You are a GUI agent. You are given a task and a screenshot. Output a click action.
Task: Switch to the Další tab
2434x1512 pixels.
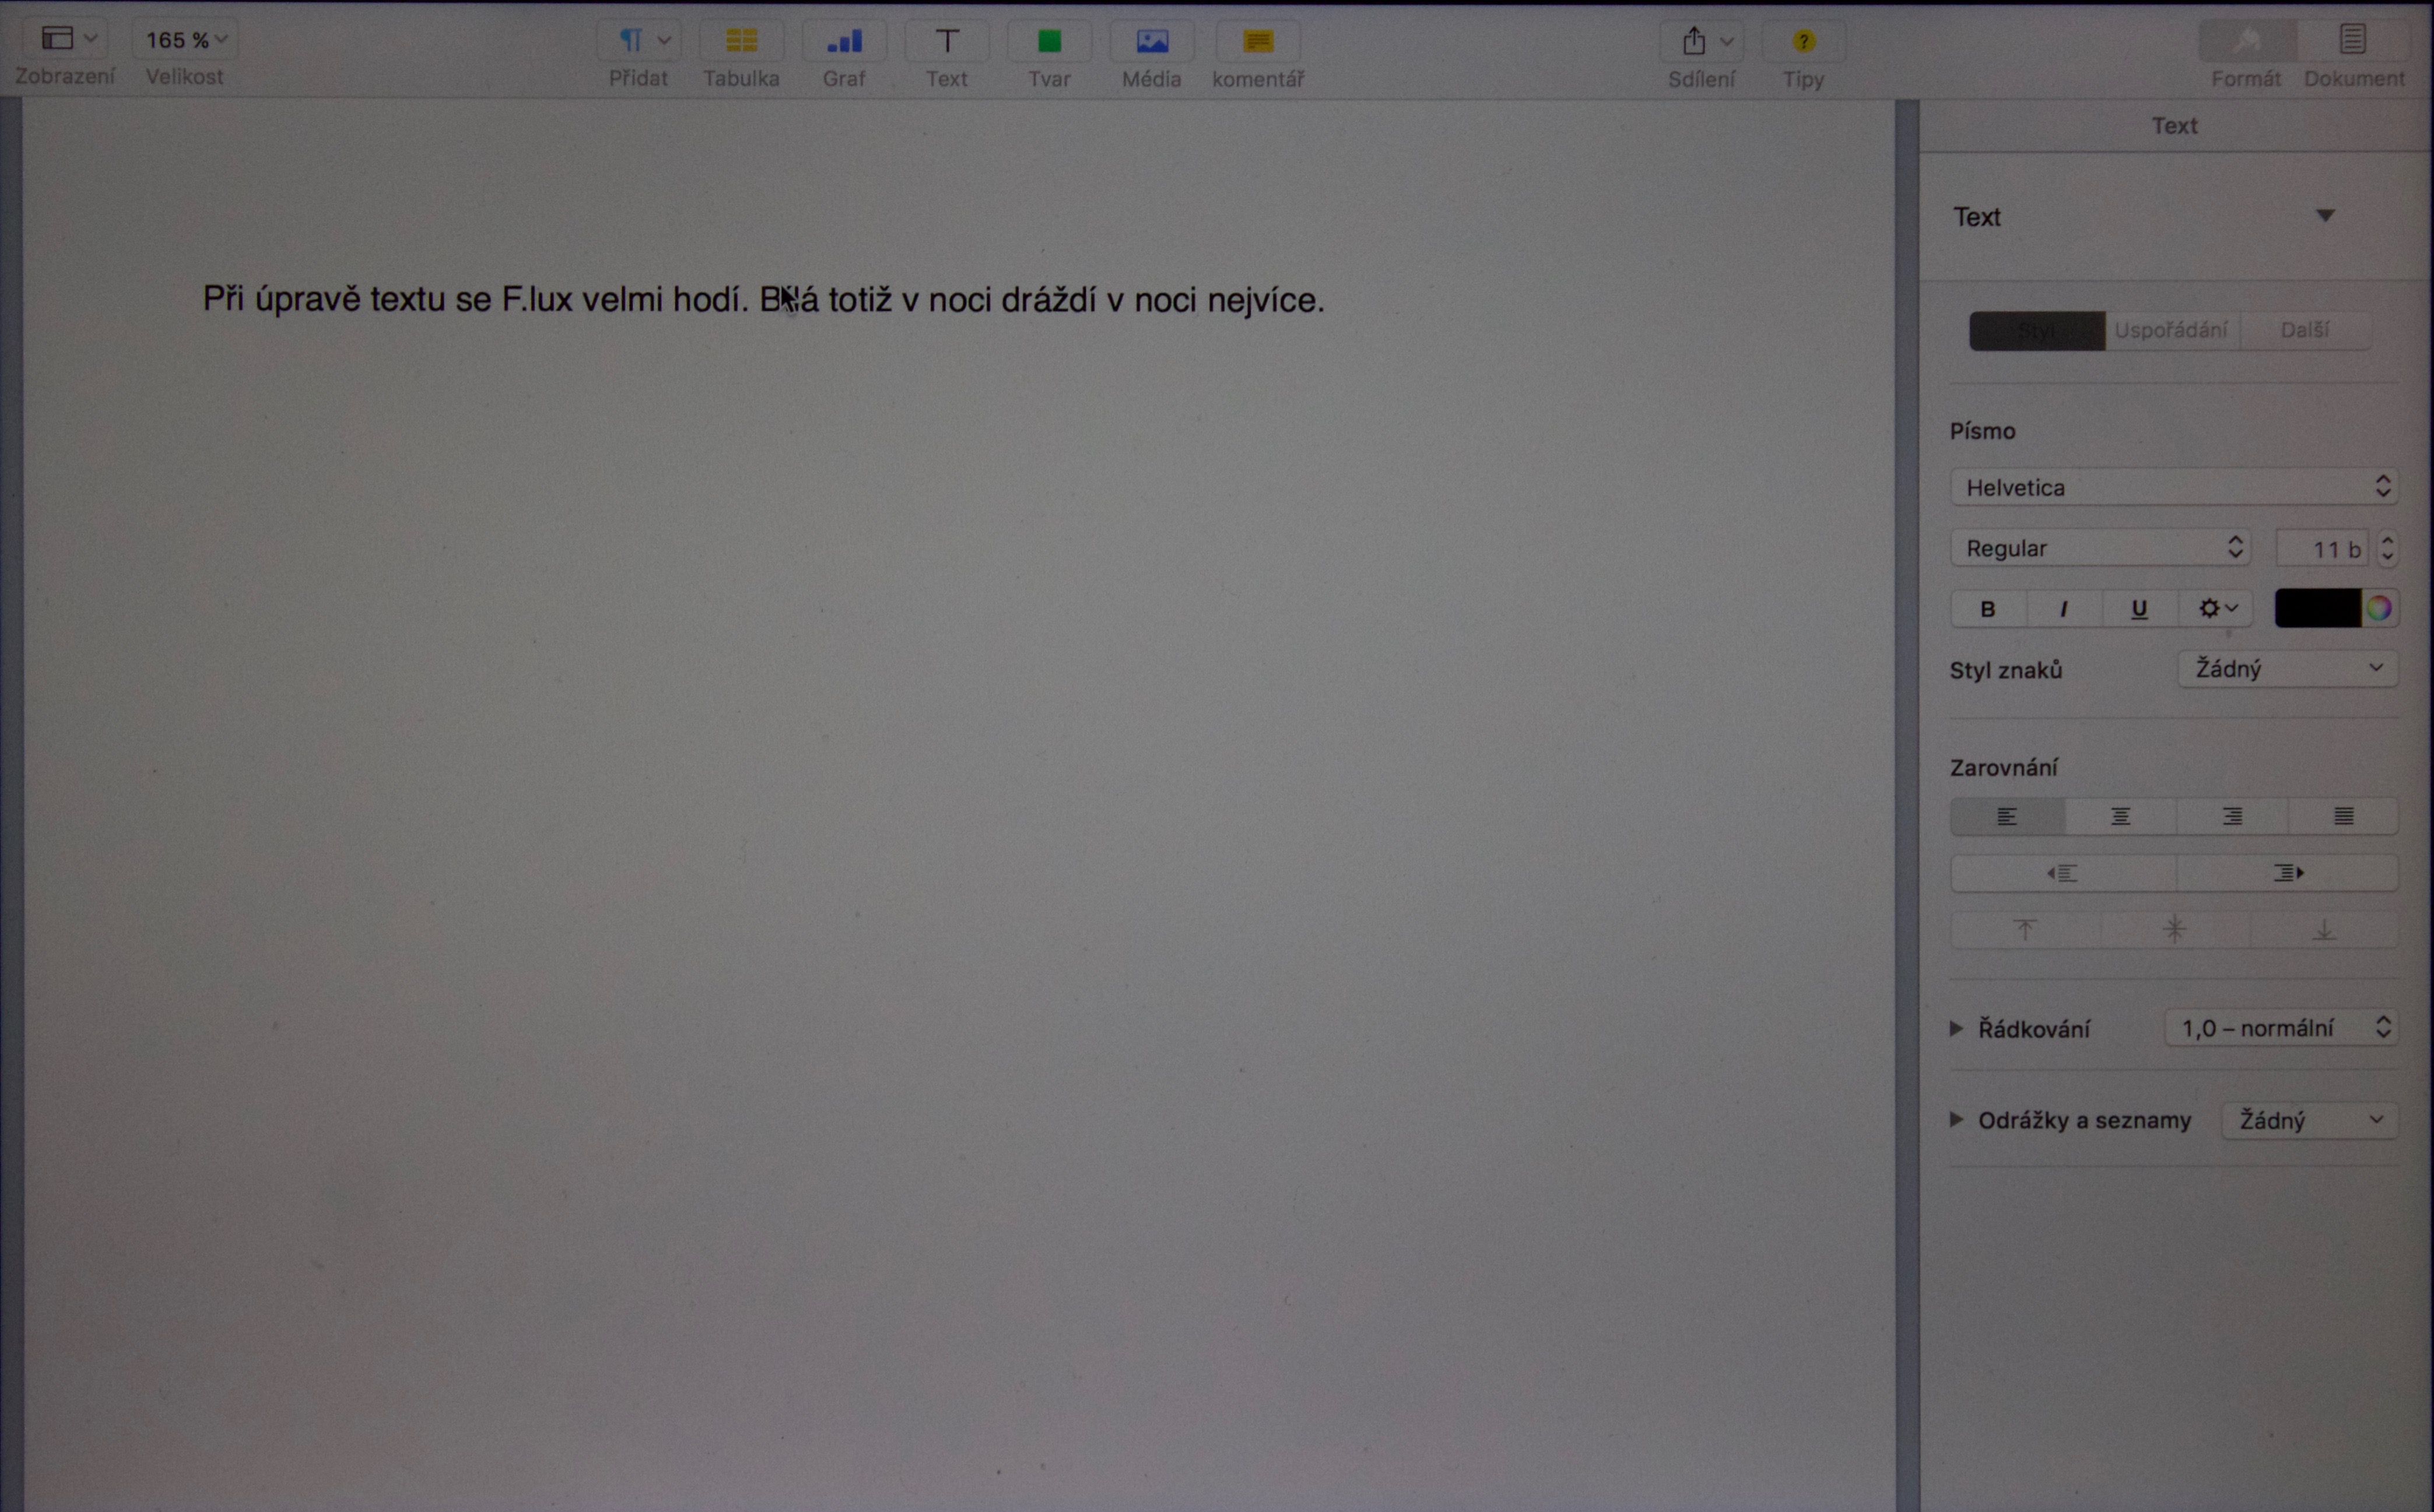pyautogui.click(x=2304, y=331)
